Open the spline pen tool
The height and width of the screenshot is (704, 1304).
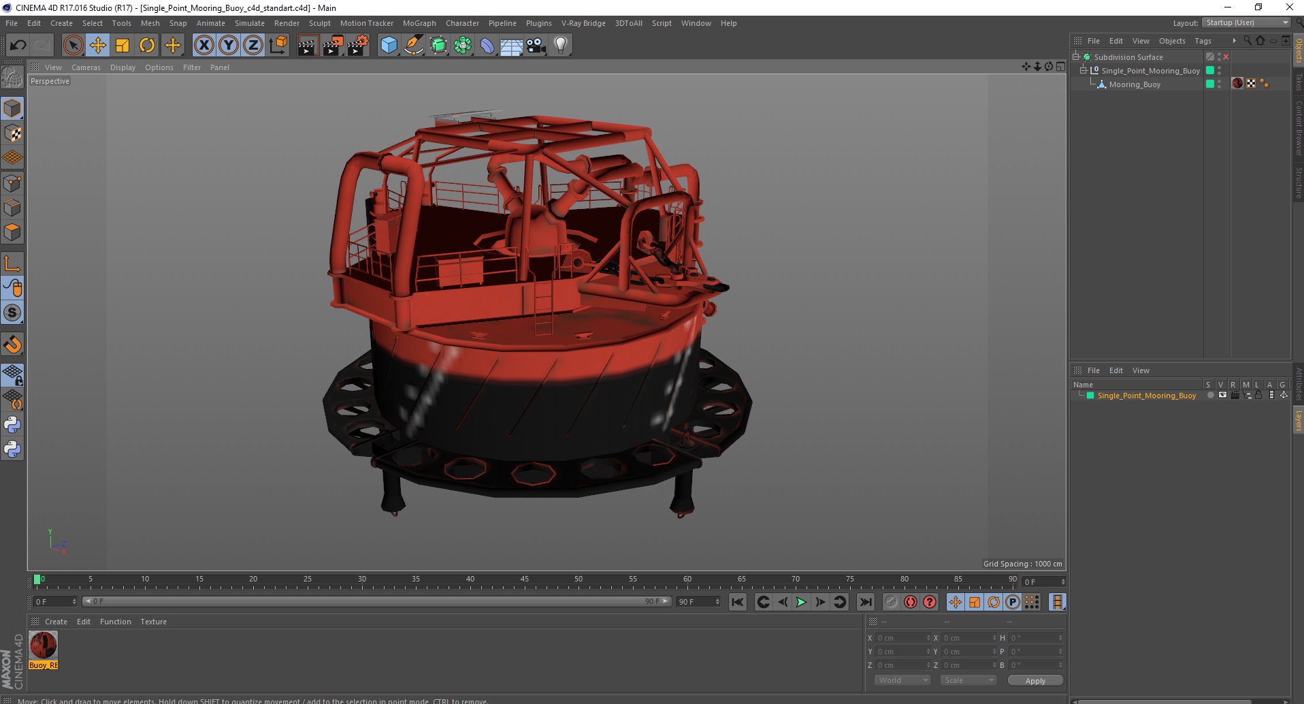coord(413,46)
